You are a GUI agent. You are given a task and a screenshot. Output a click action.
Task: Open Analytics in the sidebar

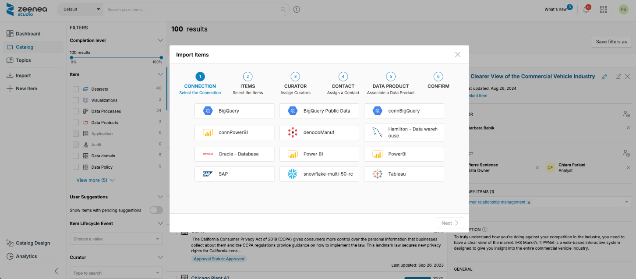coord(26,256)
